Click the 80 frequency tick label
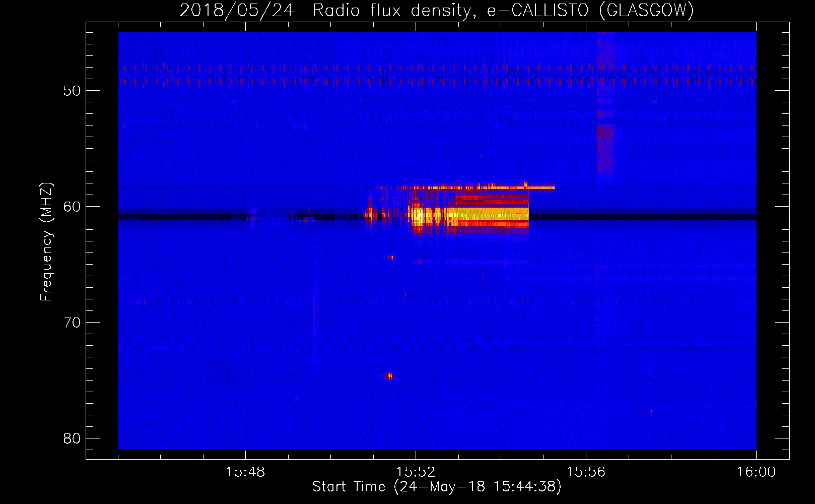Screen dimensions: 815x504 72,438
